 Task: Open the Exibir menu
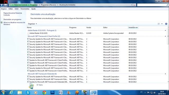click(x=17, y=9)
